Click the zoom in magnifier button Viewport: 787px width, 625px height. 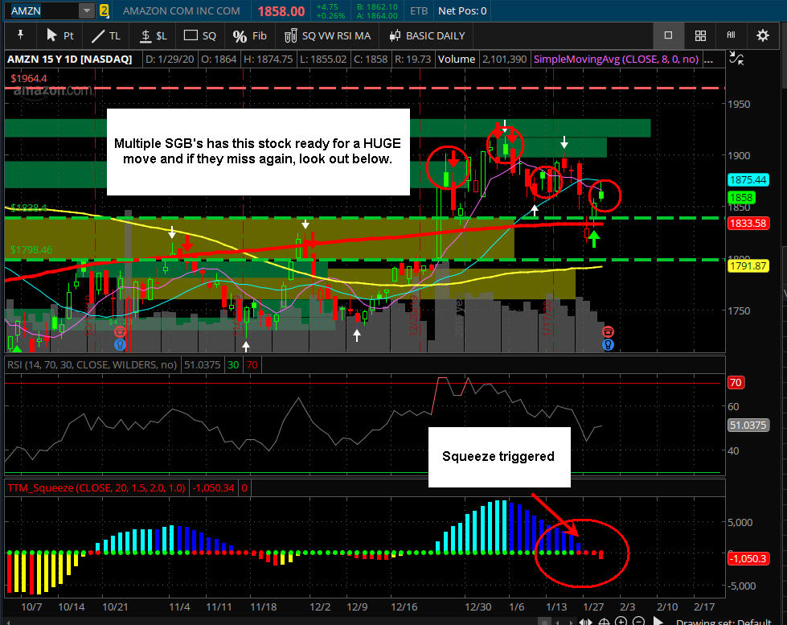(x=621, y=622)
